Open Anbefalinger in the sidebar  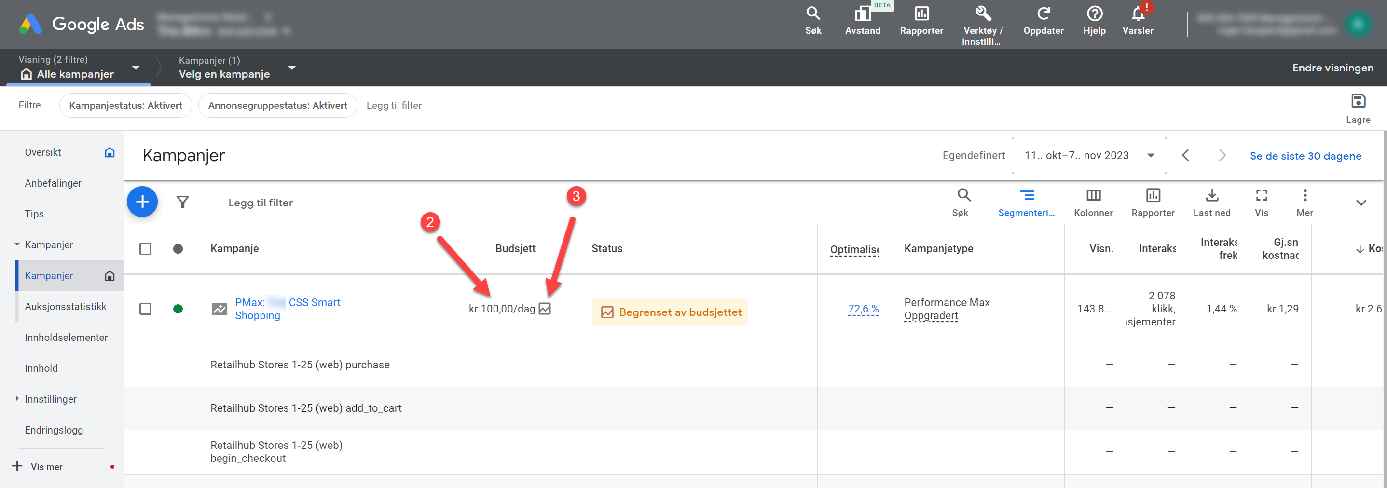click(53, 183)
